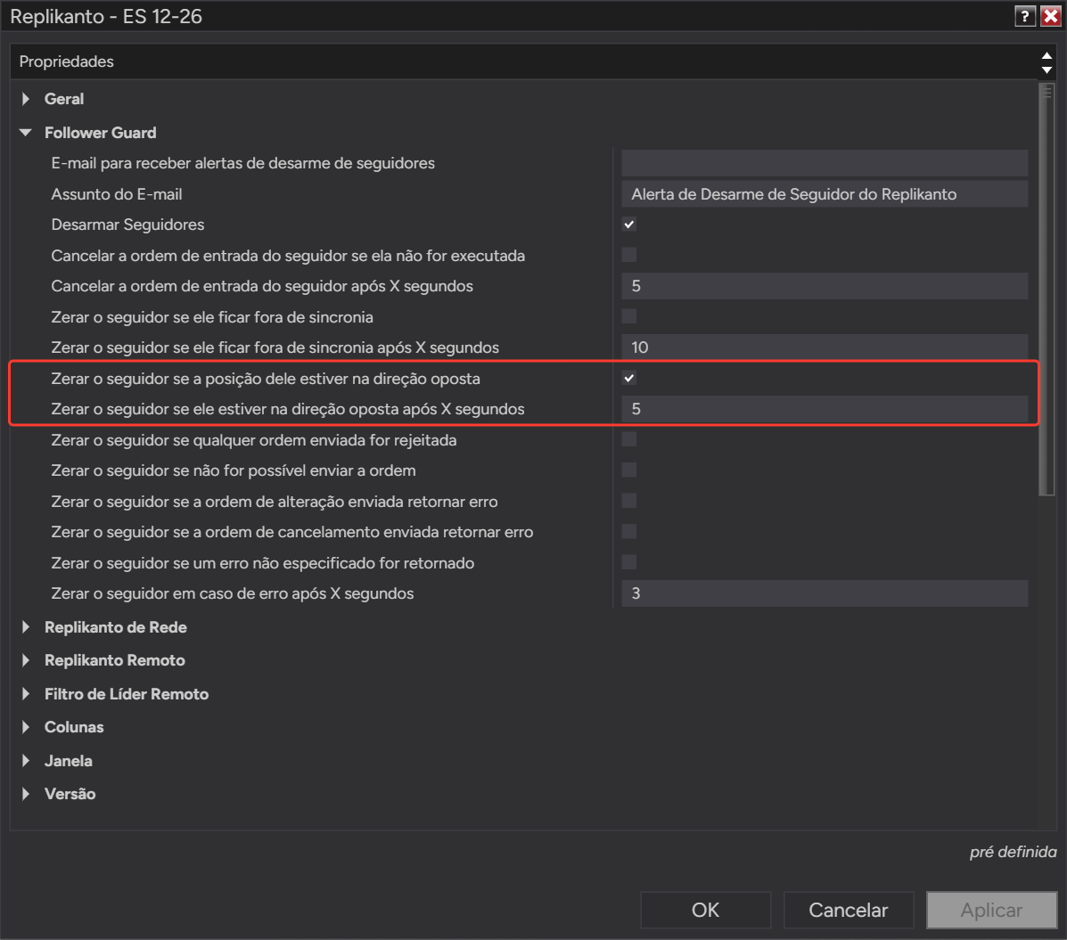Click the help question mark icon
The height and width of the screenshot is (940, 1067).
[x=1024, y=16]
